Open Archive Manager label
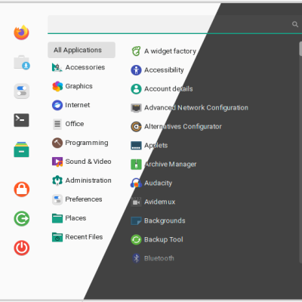The height and width of the screenshot is (302, 302). coord(170,165)
